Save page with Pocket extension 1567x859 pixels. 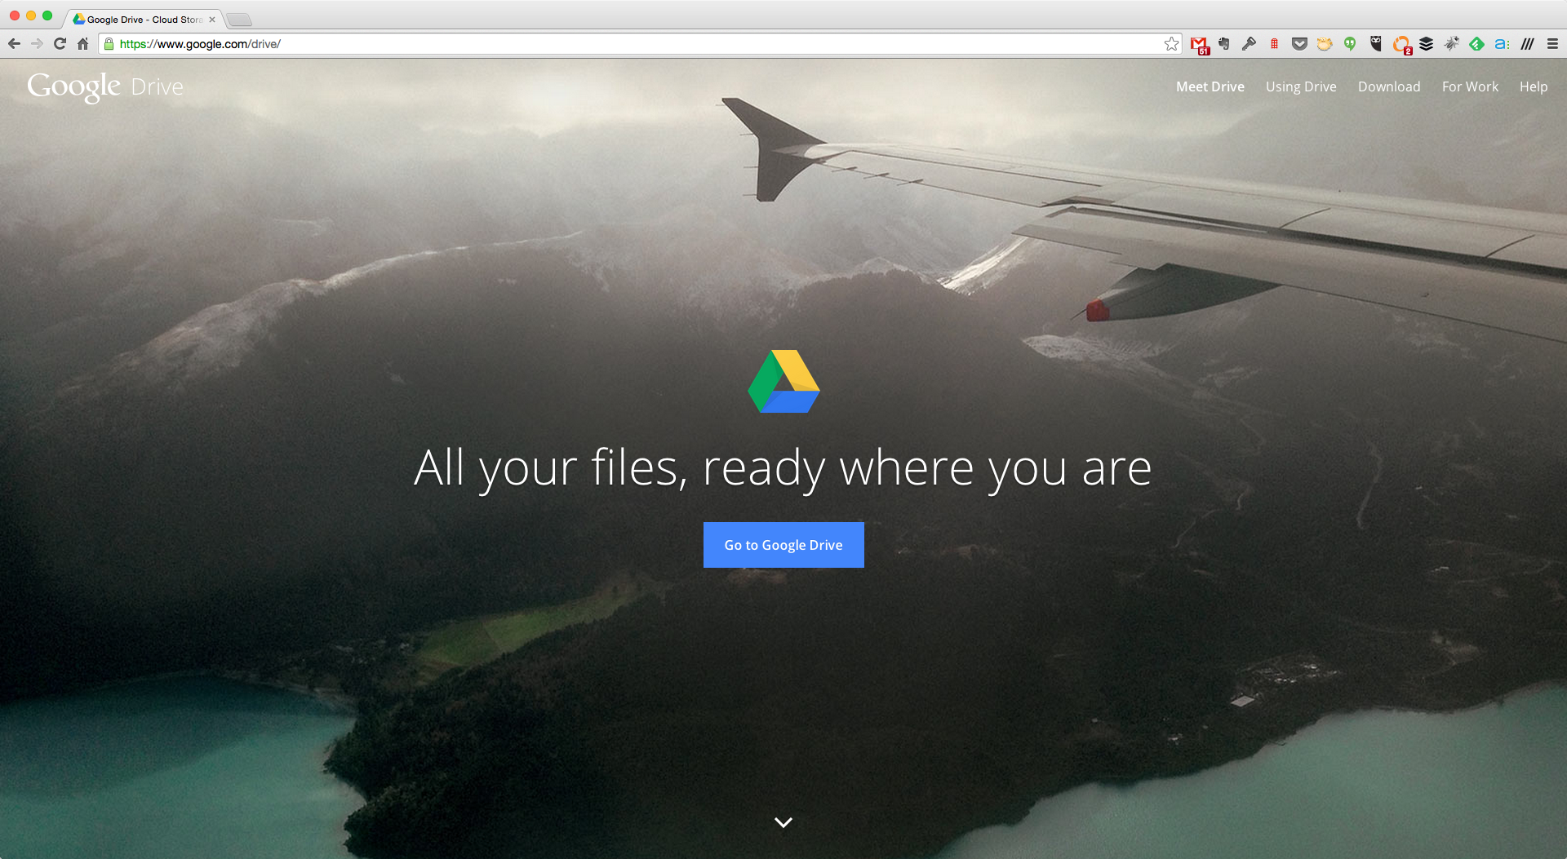click(x=1299, y=44)
